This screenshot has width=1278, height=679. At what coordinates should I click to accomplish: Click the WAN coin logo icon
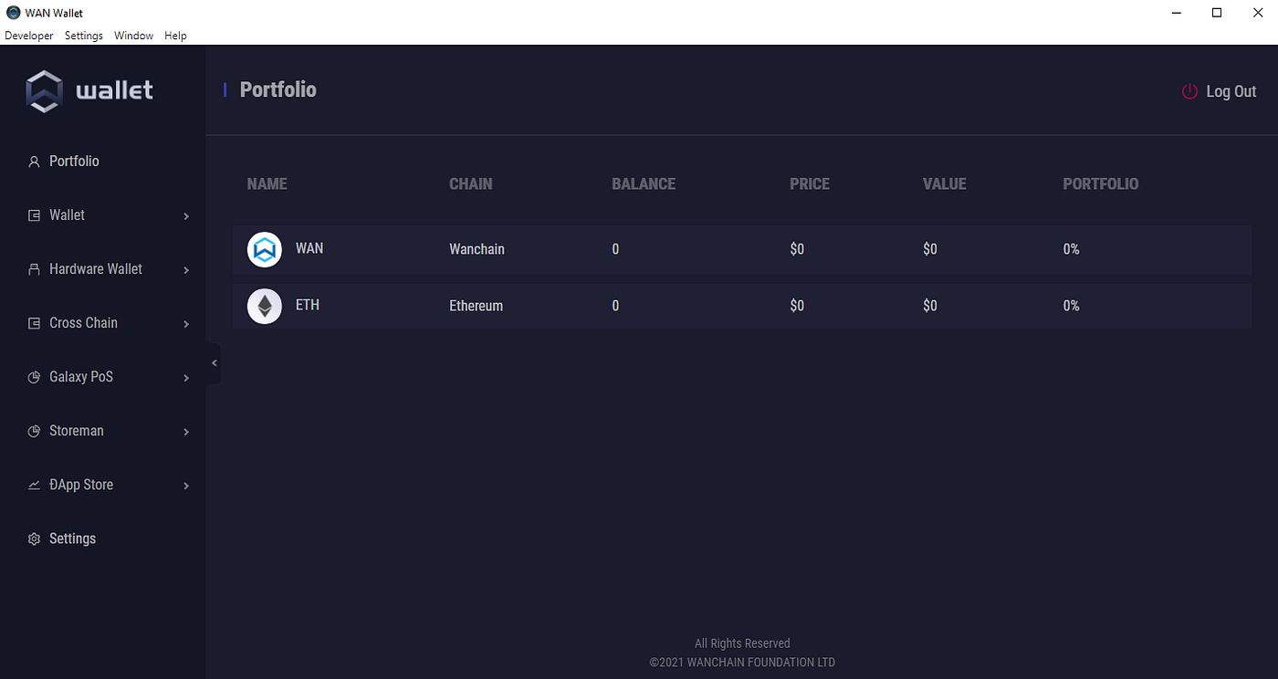[x=265, y=249]
